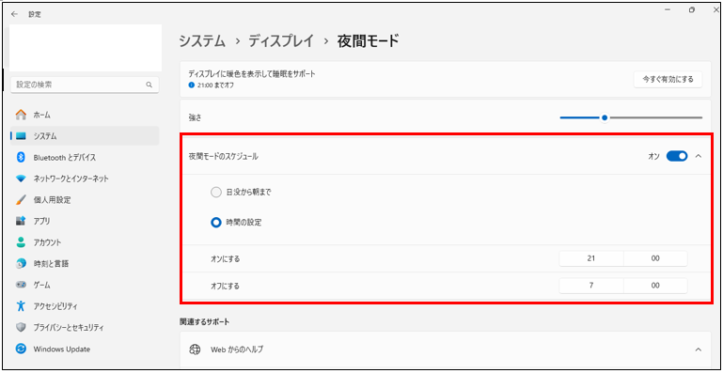Select the 時間の設定 radio button
This screenshot has height=373, width=723.
216,223
